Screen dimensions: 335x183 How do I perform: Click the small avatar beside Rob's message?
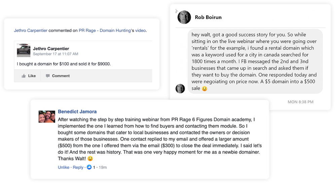(180, 88)
